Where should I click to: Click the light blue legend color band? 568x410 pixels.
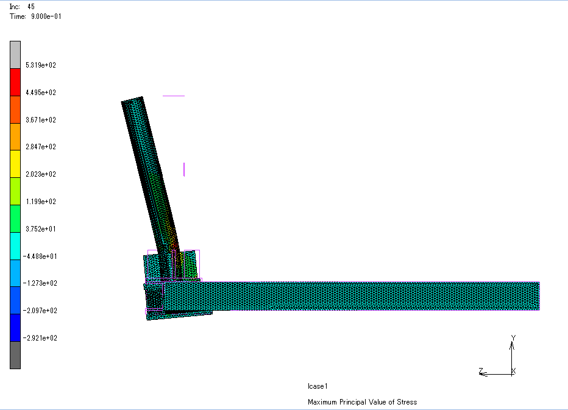[15, 273]
